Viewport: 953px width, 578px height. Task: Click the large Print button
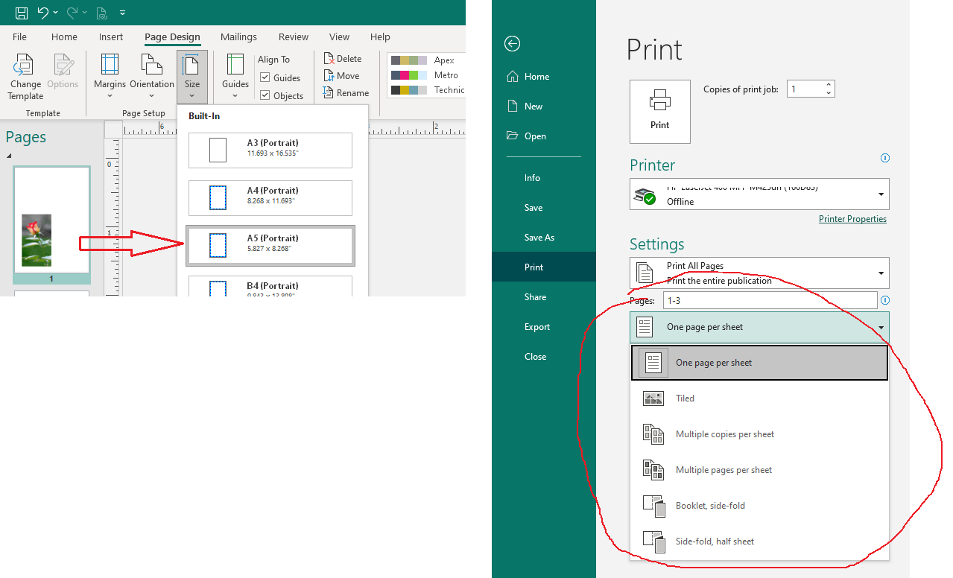pos(660,112)
